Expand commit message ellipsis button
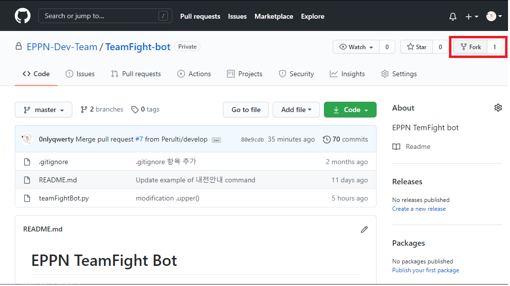Screen dimensions: 510x286 [x=216, y=140]
